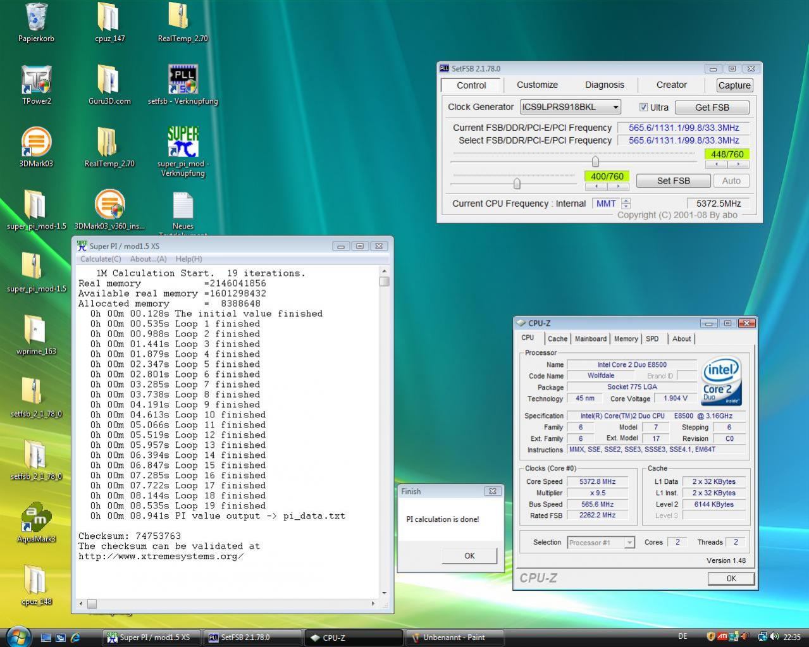Click Switch between windows quick launch icon
The image size is (809, 647).
pos(61,638)
